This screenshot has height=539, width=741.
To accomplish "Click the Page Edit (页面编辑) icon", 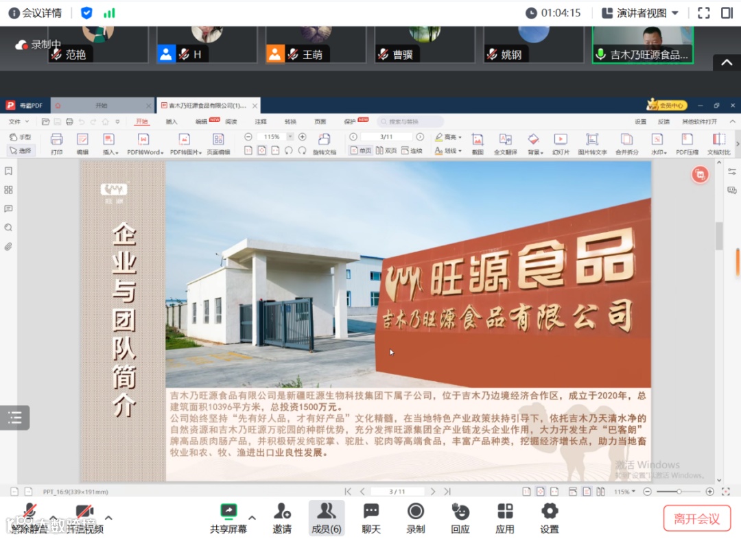I will 218,143.
